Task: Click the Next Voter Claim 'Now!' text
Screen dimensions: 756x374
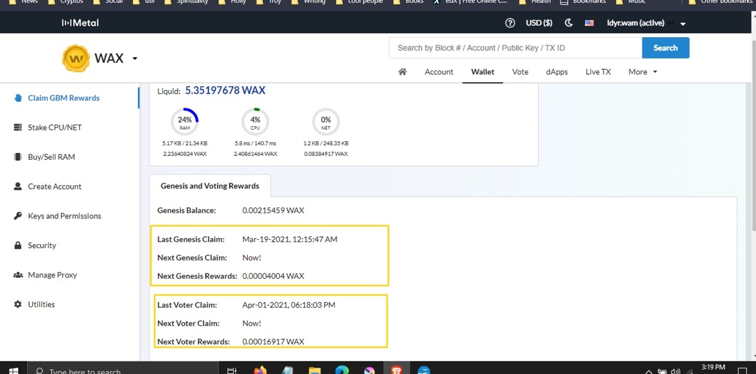Action: 252,323
